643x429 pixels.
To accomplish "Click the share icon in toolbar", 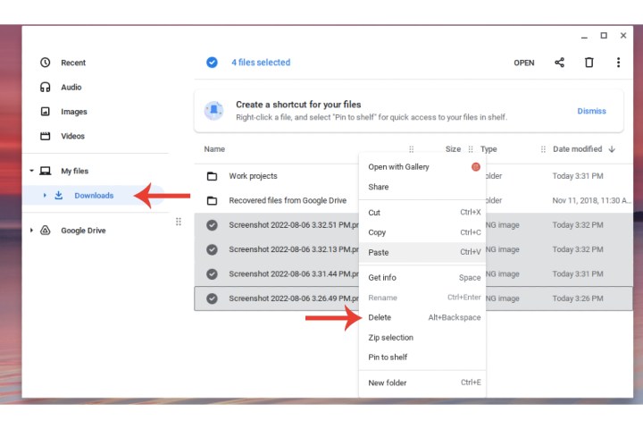I will coord(559,63).
